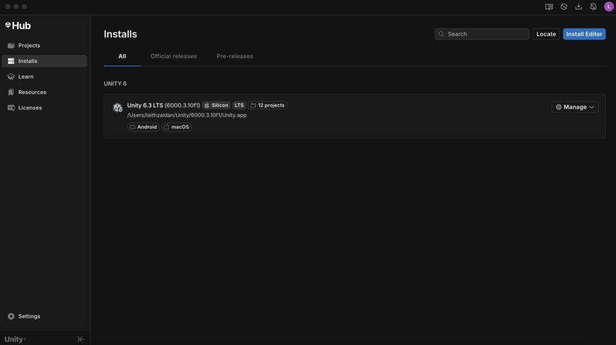Go to the Projects section

pyautogui.click(x=29, y=46)
